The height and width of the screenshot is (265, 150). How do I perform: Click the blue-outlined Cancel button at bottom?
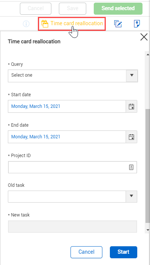click(87, 252)
